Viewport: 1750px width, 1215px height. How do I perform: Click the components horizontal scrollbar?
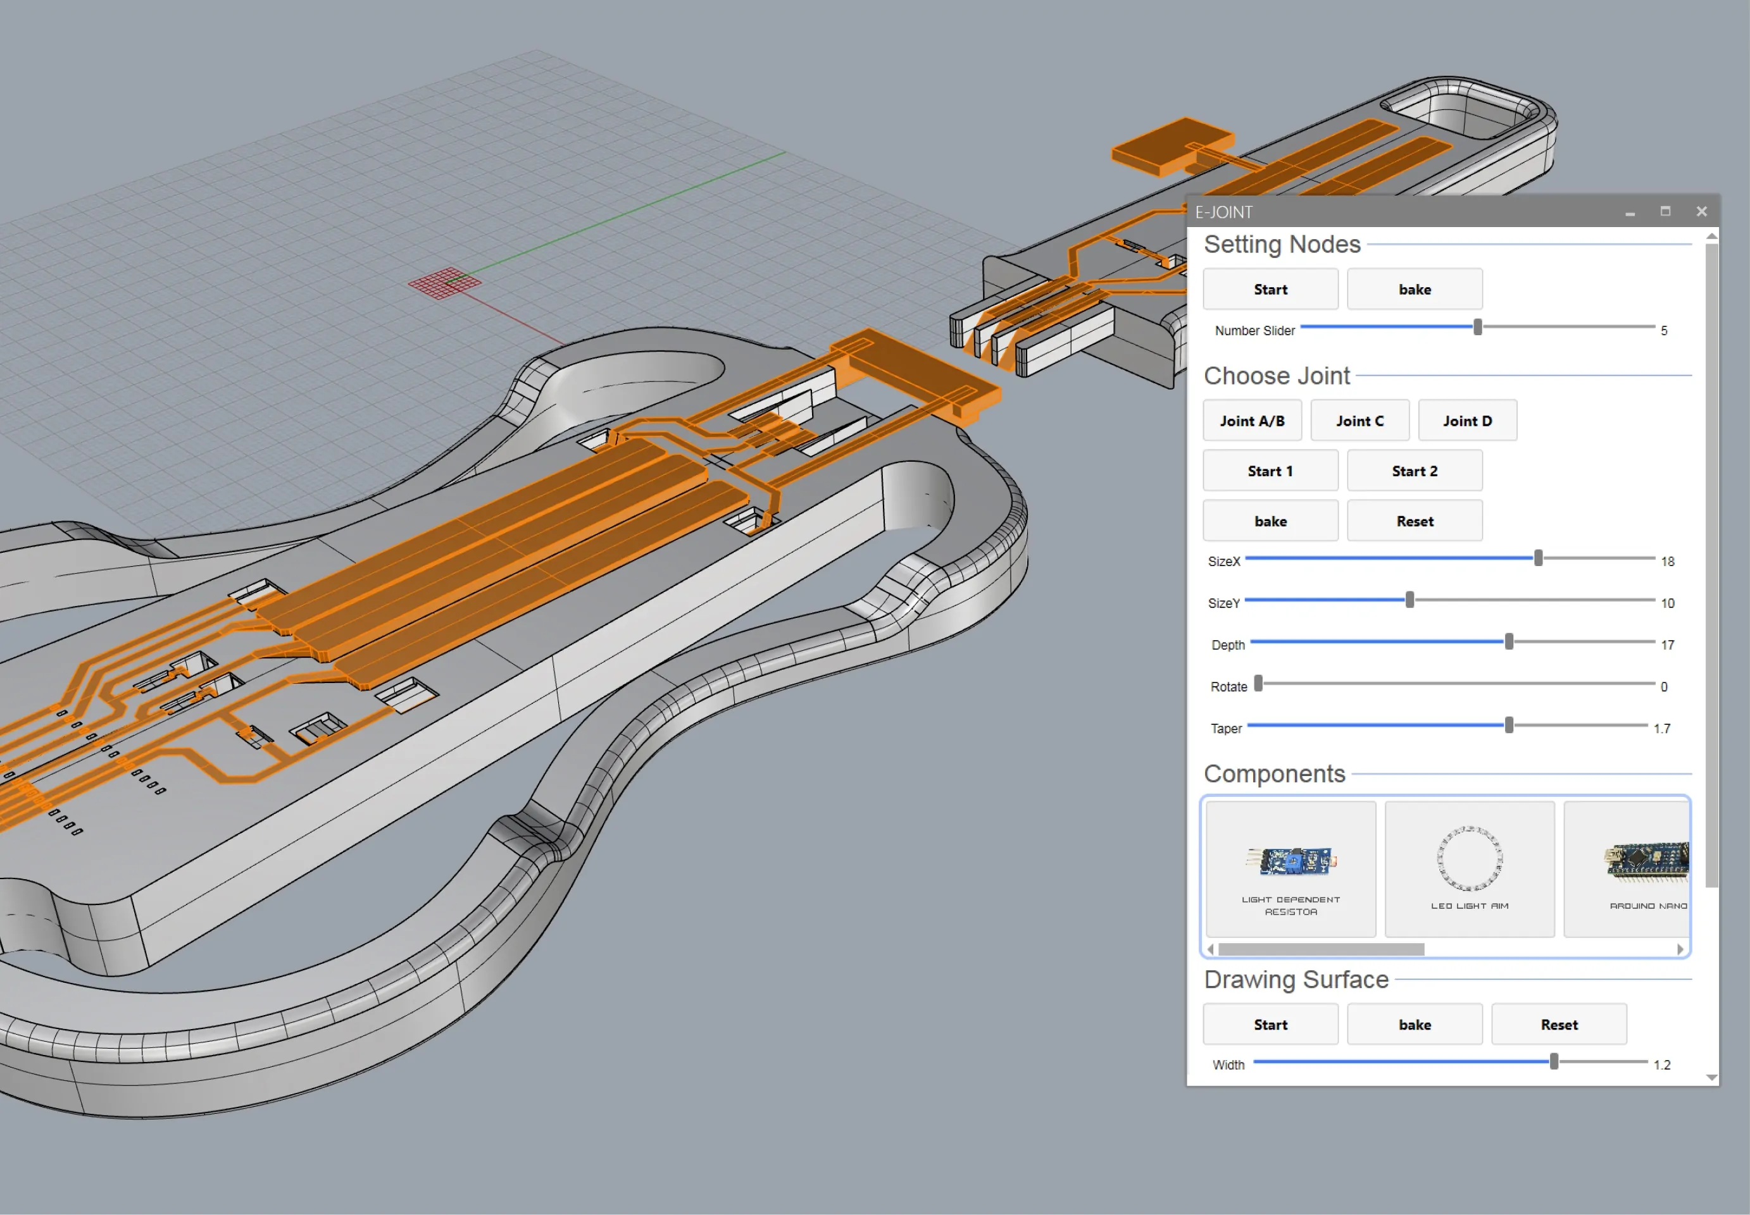pyautogui.click(x=1321, y=949)
